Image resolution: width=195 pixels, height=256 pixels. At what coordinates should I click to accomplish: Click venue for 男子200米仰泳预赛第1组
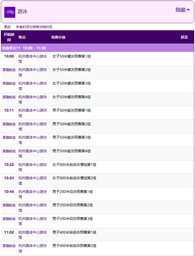click(33, 194)
